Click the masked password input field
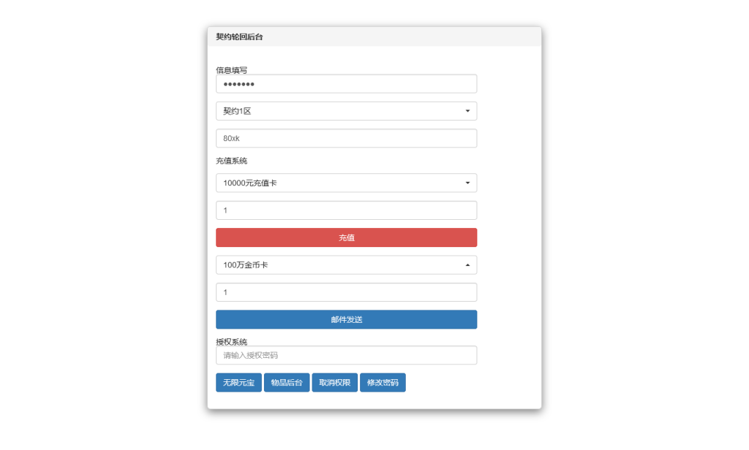Viewport: 749px width, 450px height. pyautogui.click(x=346, y=83)
